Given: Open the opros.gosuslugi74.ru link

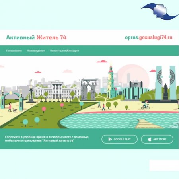Looking at the screenshot, I should [x=149, y=37].
